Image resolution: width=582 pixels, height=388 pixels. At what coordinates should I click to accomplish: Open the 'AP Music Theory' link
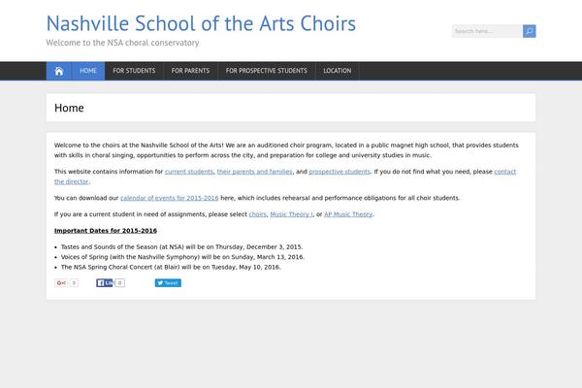click(x=348, y=214)
